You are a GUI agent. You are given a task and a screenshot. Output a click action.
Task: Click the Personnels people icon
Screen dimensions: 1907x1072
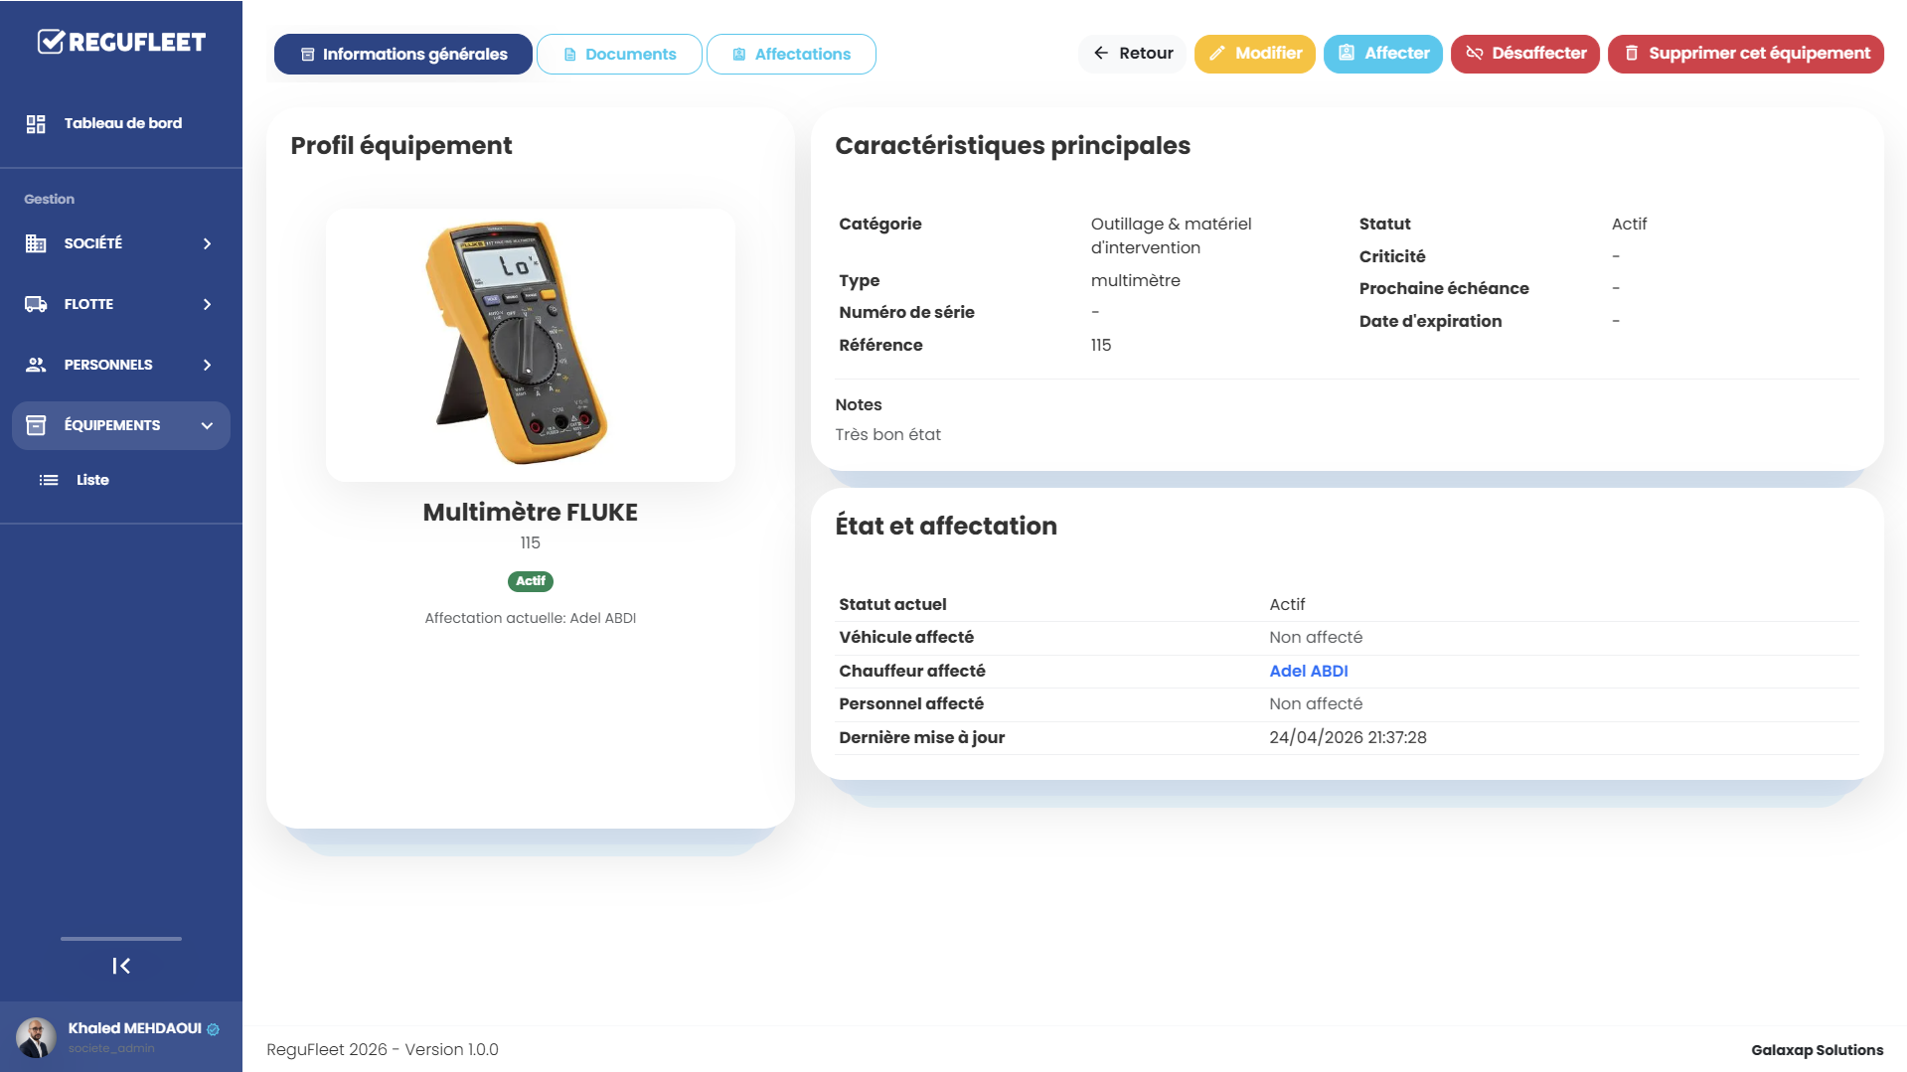(36, 365)
